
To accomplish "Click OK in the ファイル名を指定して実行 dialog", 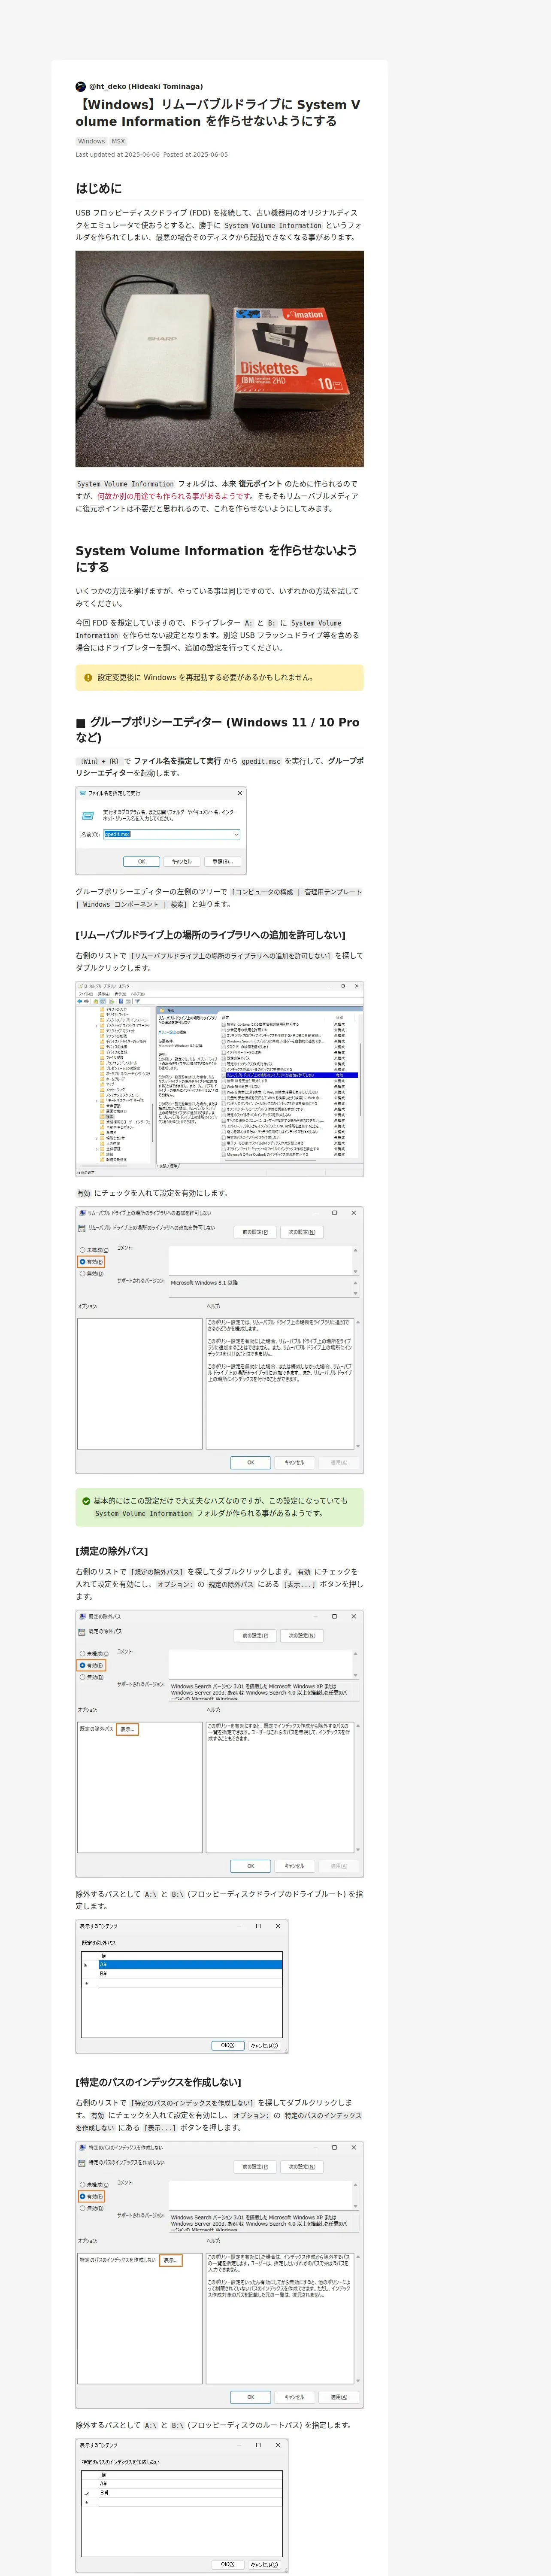I will coord(141,861).
